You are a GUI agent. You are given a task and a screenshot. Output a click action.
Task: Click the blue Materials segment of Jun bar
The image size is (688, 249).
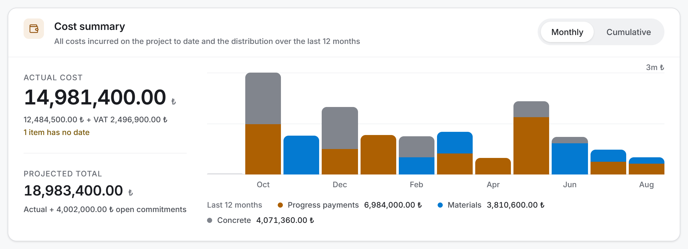click(570, 159)
